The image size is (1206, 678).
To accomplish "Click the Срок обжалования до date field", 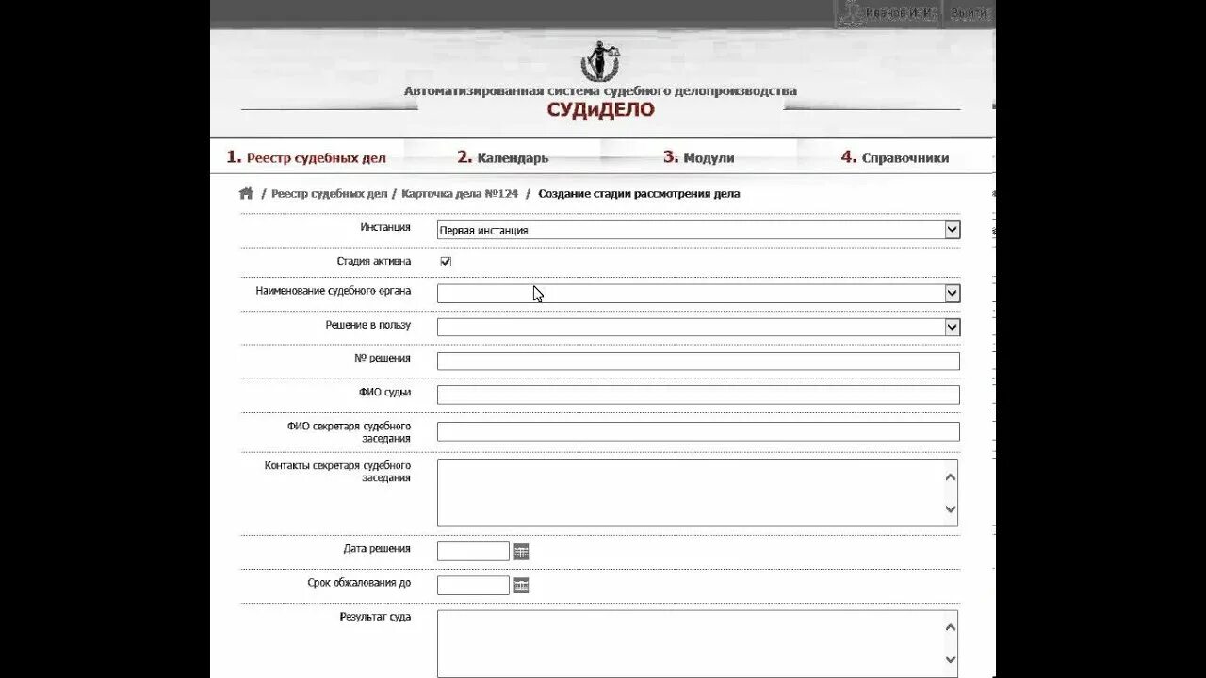I will point(473,586).
